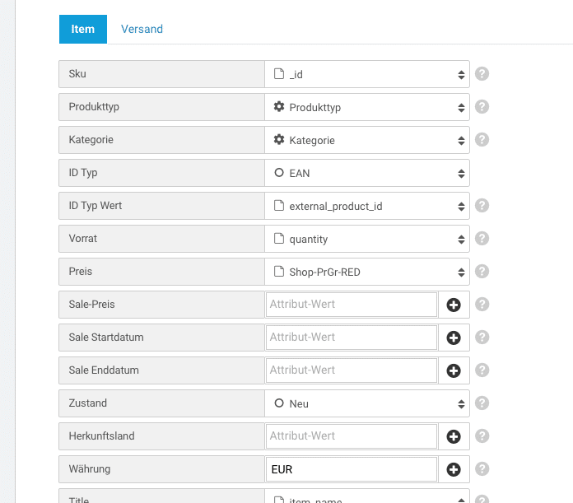Click the plus icon for Sale Startdatum
The width and height of the screenshot is (573, 503).
pyautogui.click(x=453, y=338)
